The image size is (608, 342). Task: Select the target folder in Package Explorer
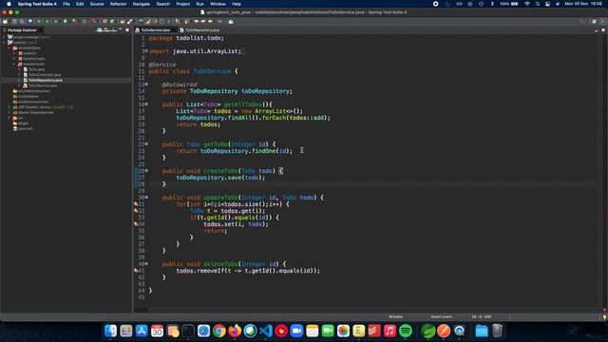pyautogui.click(x=23, y=123)
